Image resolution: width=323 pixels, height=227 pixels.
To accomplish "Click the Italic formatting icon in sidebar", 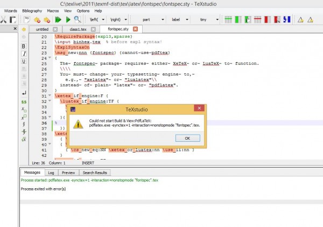I will pyautogui.click(x=24, y=54).
